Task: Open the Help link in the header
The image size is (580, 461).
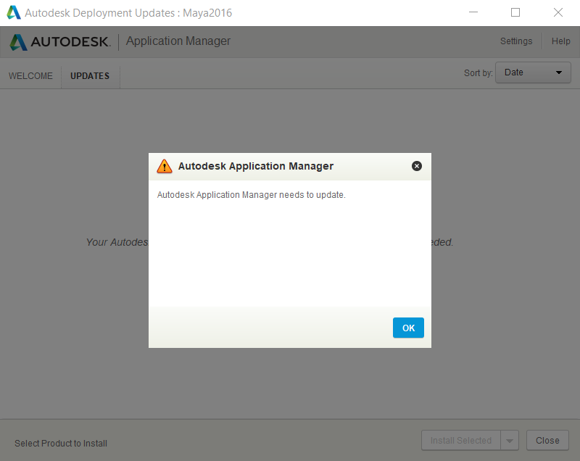Action: 560,41
